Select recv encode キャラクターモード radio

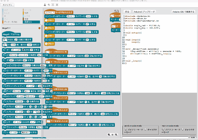[x=182, y=129]
